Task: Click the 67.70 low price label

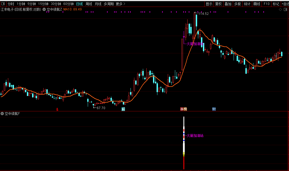Action: click(x=101, y=108)
